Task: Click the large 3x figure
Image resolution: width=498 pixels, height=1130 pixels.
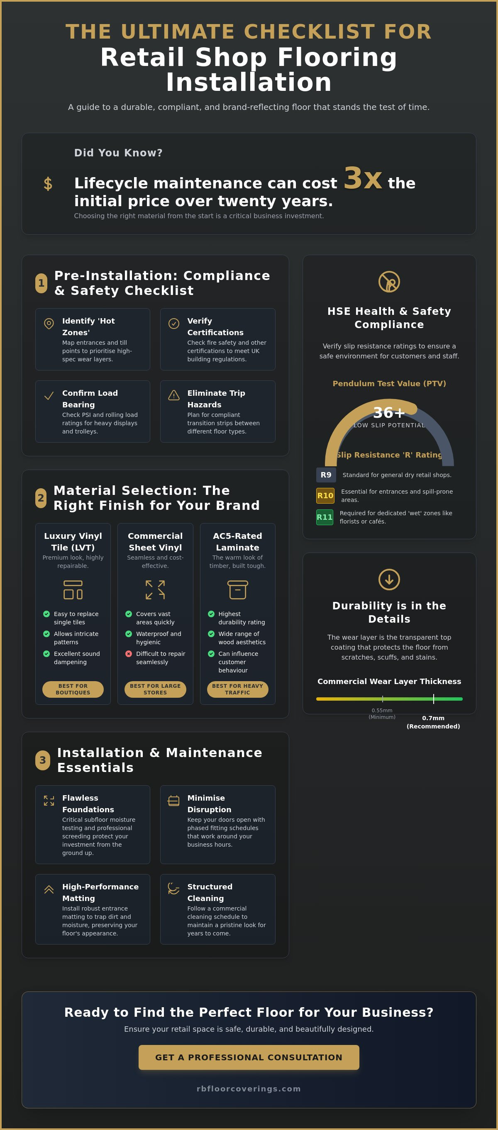Action: (362, 178)
